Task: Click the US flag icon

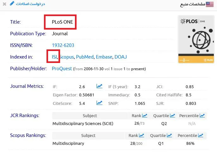Action: [210, 4]
